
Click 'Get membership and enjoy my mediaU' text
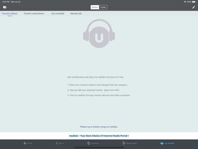pos(96,77)
